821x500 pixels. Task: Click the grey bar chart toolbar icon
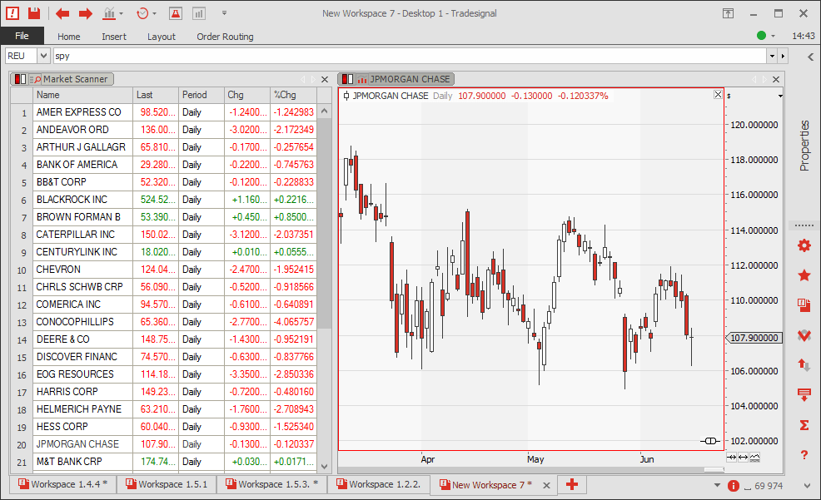tap(199, 13)
